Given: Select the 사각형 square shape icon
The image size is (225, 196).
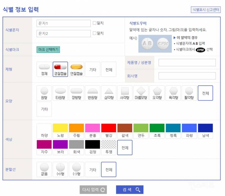Looking at the screenshot, I should pyautogui.click(x=125, y=93).
